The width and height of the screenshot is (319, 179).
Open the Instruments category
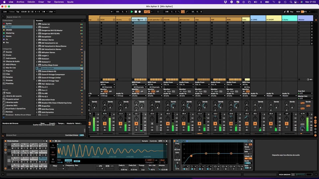click(11, 58)
